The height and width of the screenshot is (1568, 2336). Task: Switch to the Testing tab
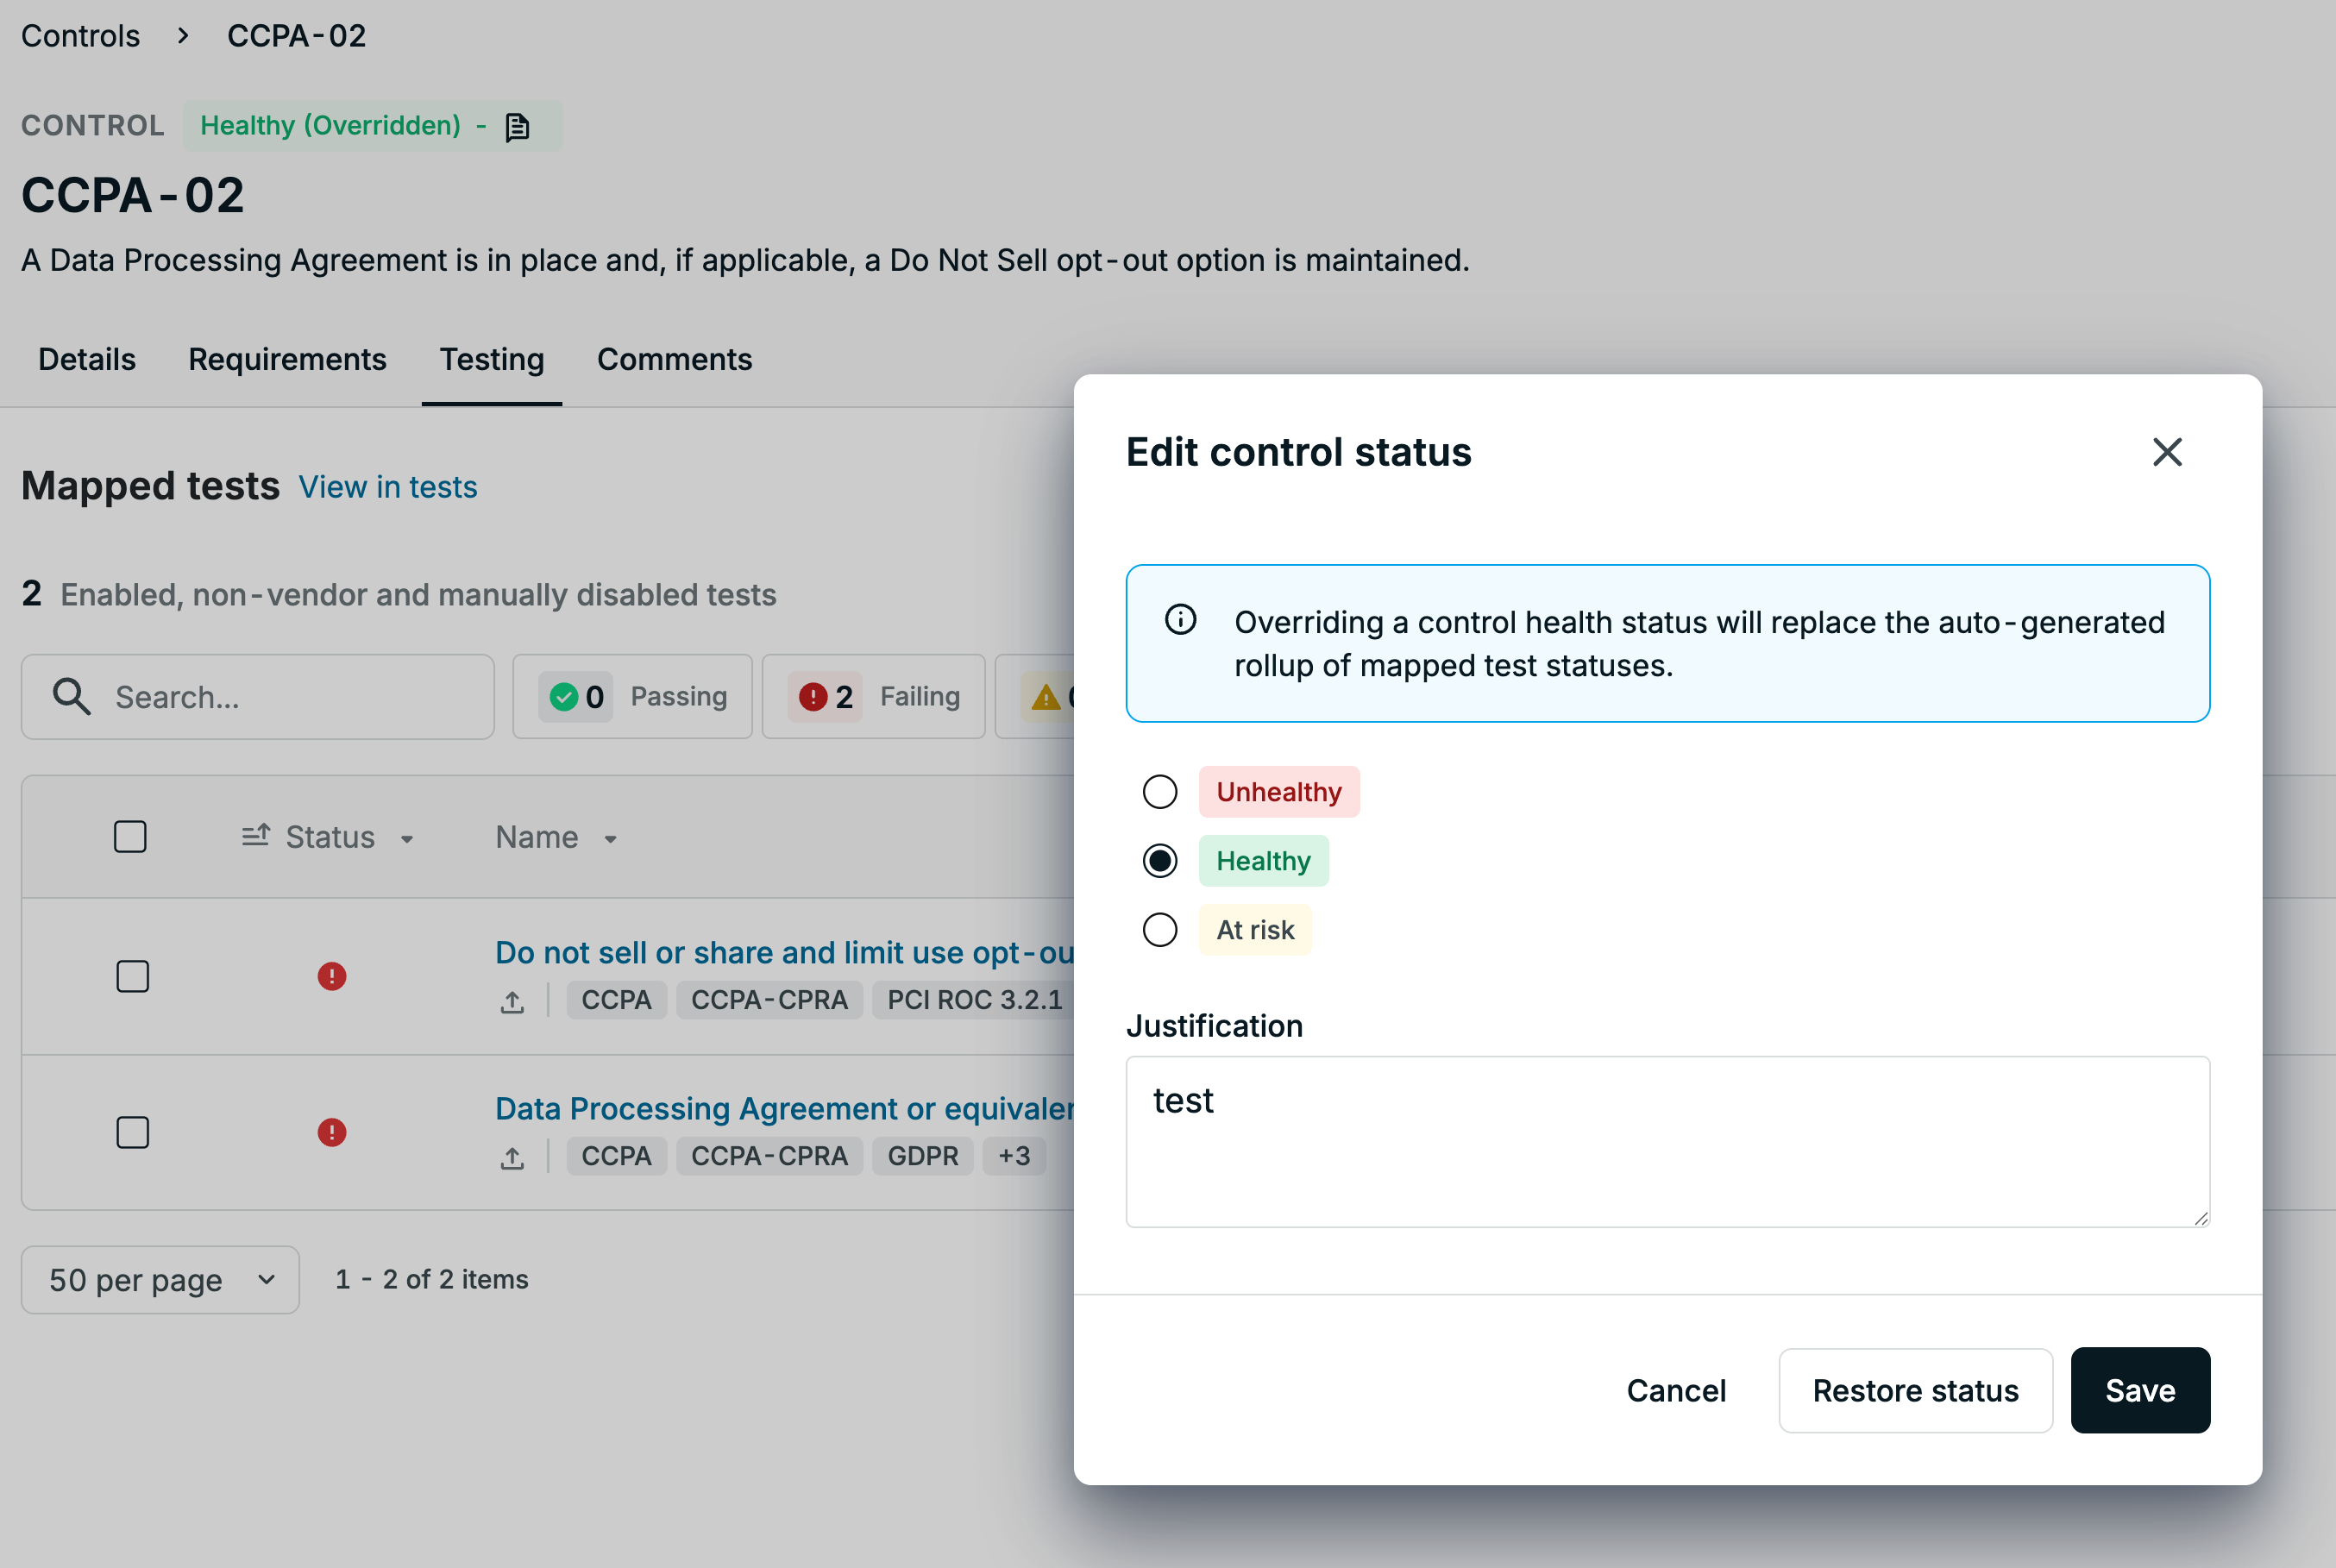(x=492, y=359)
